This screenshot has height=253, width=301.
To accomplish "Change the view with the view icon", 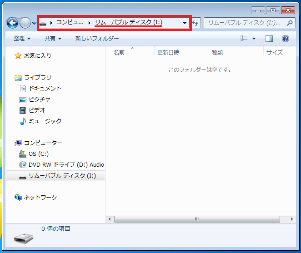I will coord(244,38).
